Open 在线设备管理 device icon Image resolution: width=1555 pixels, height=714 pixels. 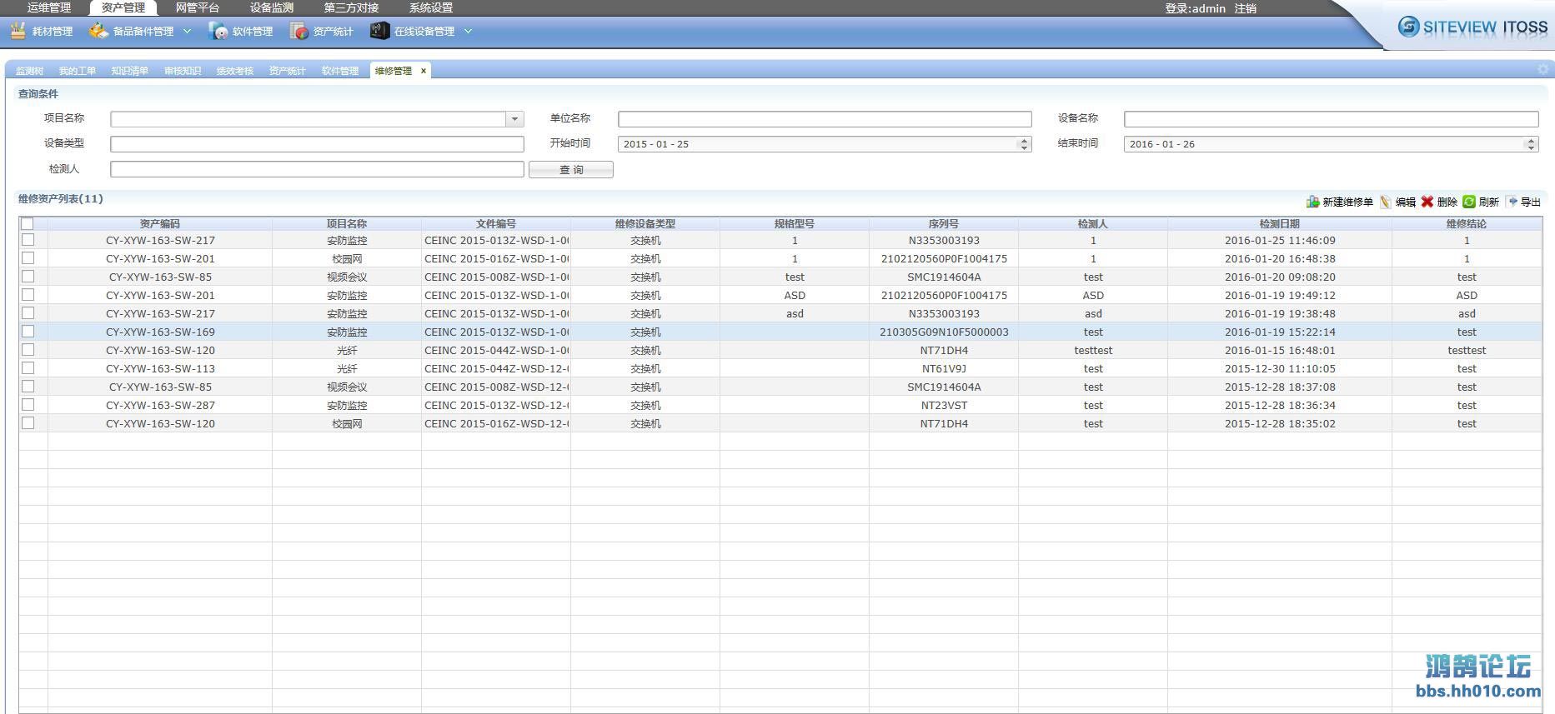click(379, 31)
